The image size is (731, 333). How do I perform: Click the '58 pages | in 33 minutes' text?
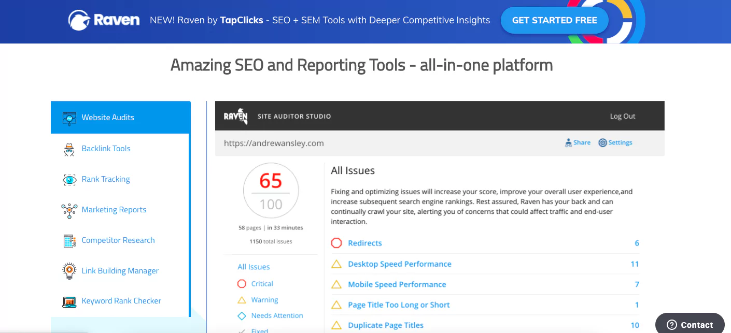click(271, 228)
